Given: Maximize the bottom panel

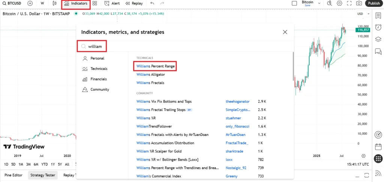Looking at the screenshot, I should click(367, 175).
